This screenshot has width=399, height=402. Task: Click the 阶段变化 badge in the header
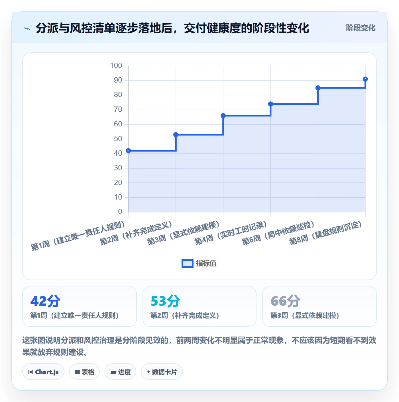(x=361, y=28)
